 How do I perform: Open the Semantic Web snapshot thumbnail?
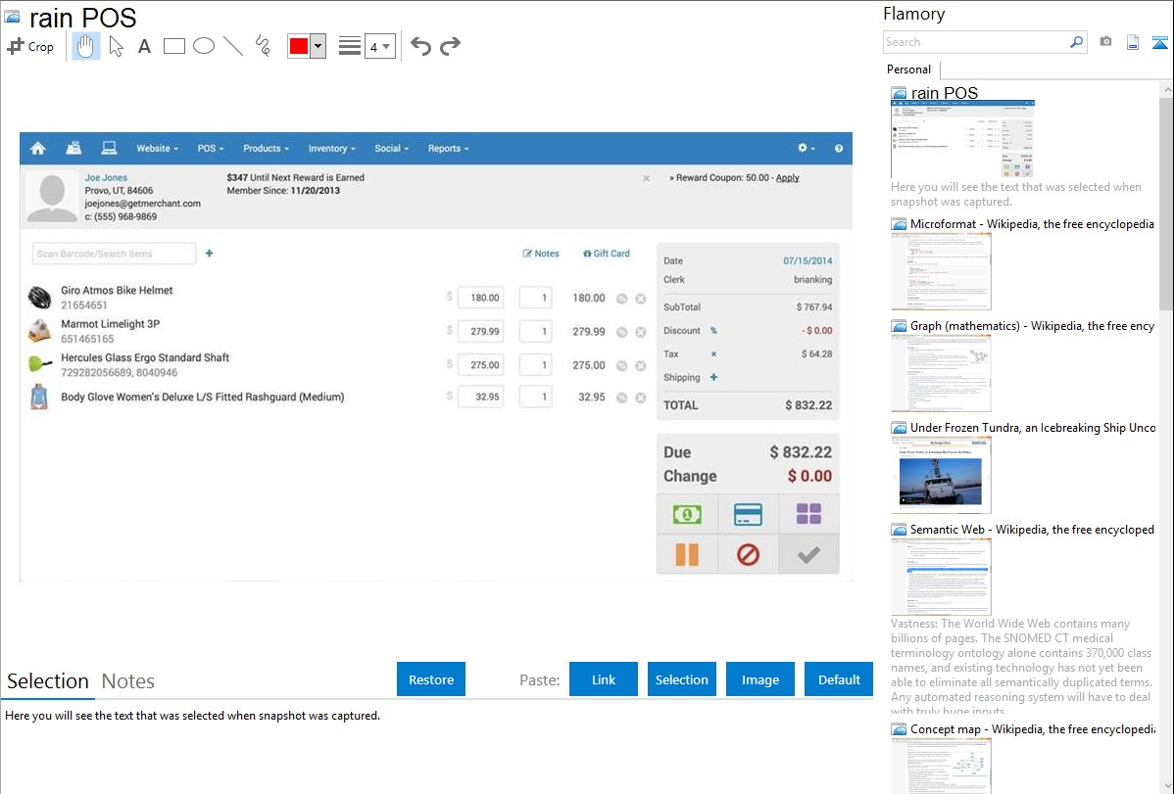pos(941,577)
